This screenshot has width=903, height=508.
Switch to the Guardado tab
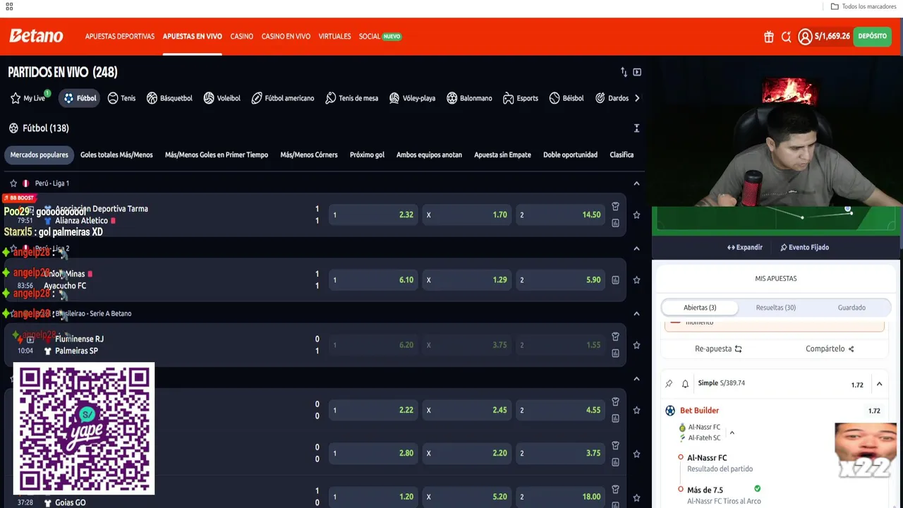[x=852, y=308]
